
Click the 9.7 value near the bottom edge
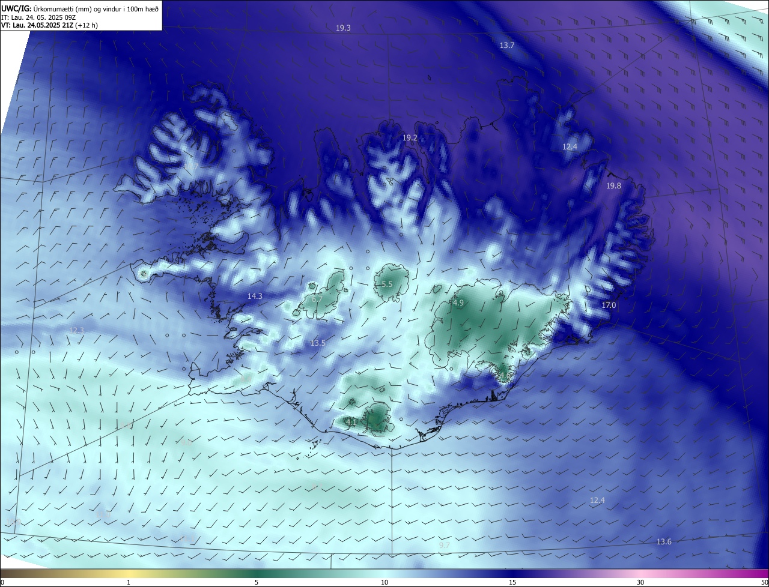[x=445, y=546]
